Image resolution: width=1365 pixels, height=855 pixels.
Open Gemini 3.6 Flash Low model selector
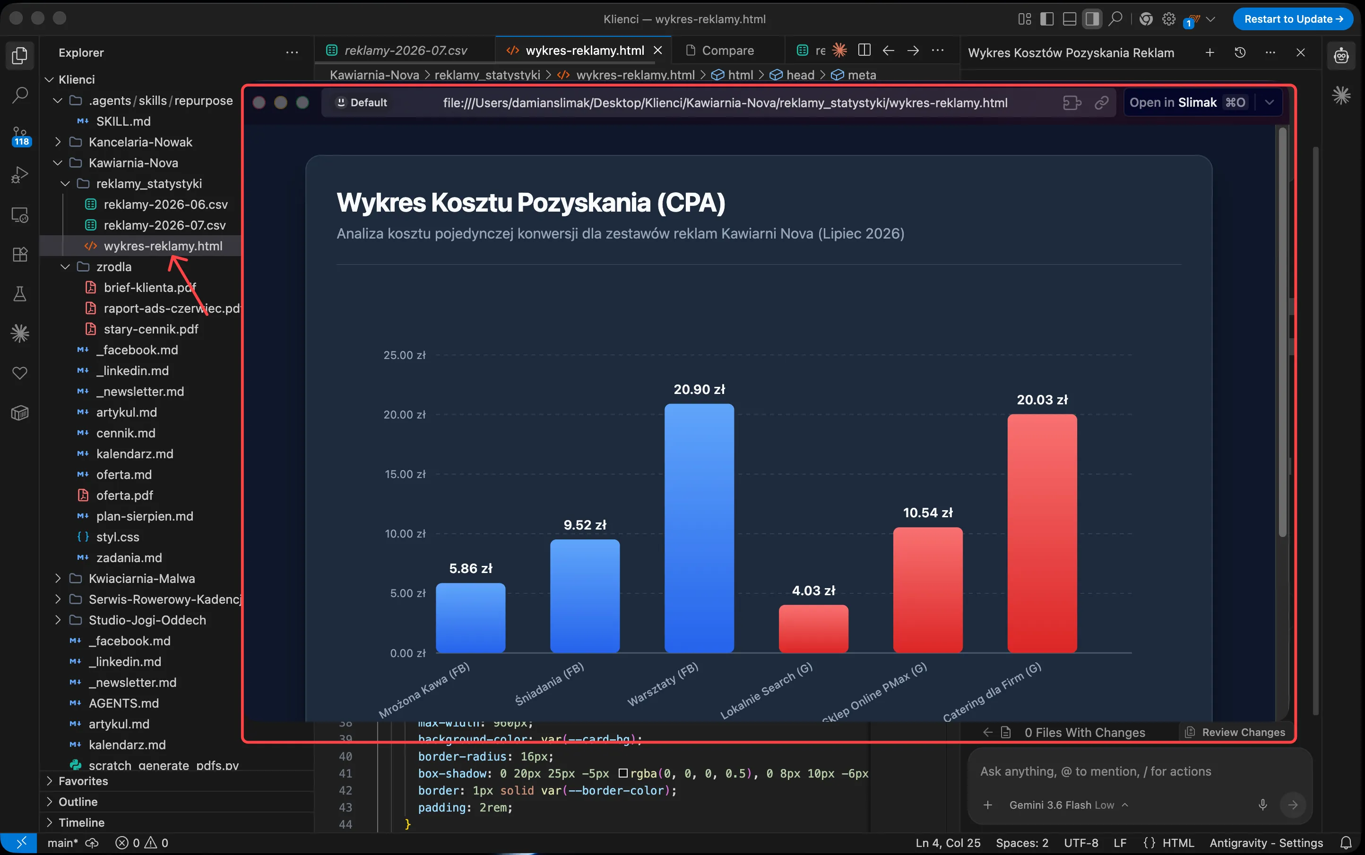tap(1068, 804)
